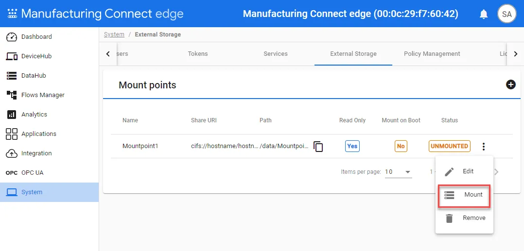Click the Path column header
This screenshot has height=251, width=524.
(x=265, y=120)
